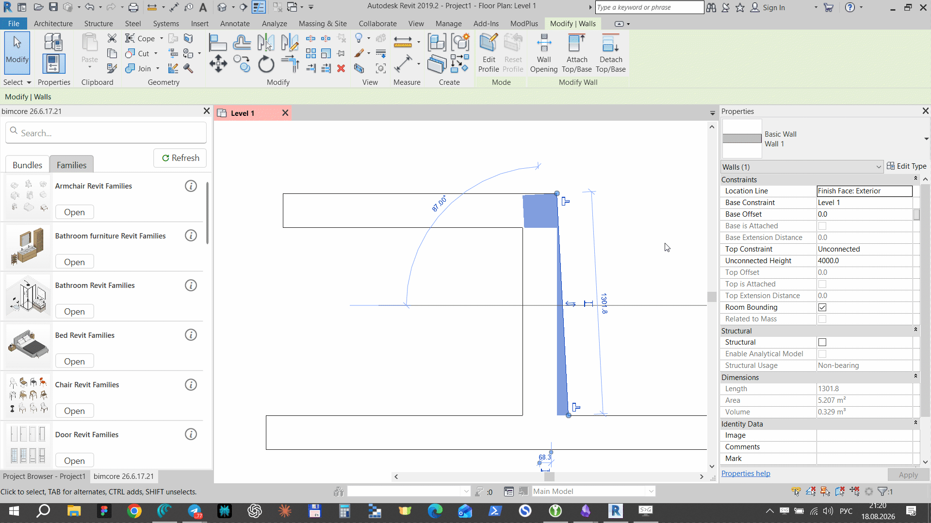
Task: Click the Paint tool brush icon
Action: coord(359,53)
